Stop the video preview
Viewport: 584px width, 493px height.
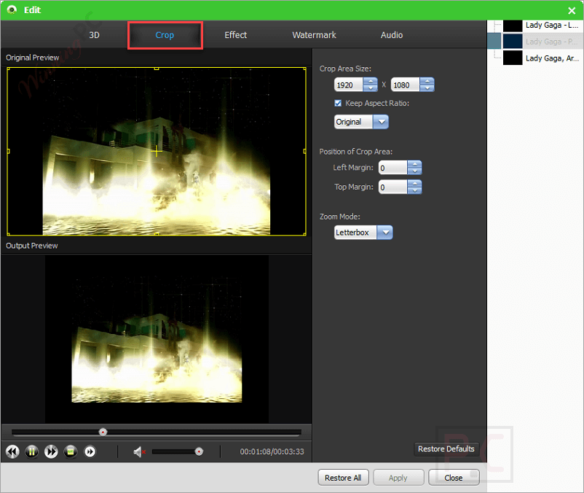(71, 451)
